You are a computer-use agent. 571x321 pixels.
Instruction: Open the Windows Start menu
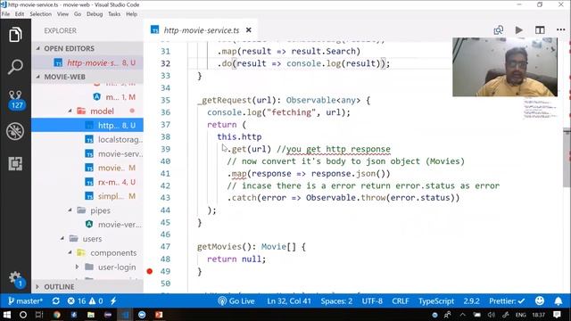pyautogui.click(x=6, y=315)
